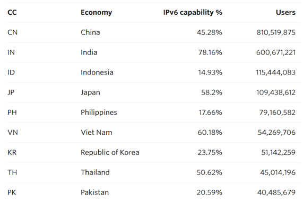Screen dimensions: 303x204
Task: Click China's users value 810,519,875
Action: pos(276,33)
